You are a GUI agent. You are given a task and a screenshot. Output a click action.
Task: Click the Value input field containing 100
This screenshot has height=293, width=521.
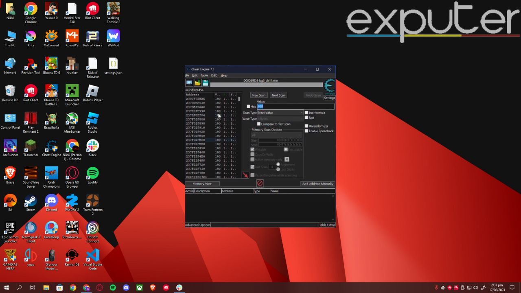click(x=296, y=107)
